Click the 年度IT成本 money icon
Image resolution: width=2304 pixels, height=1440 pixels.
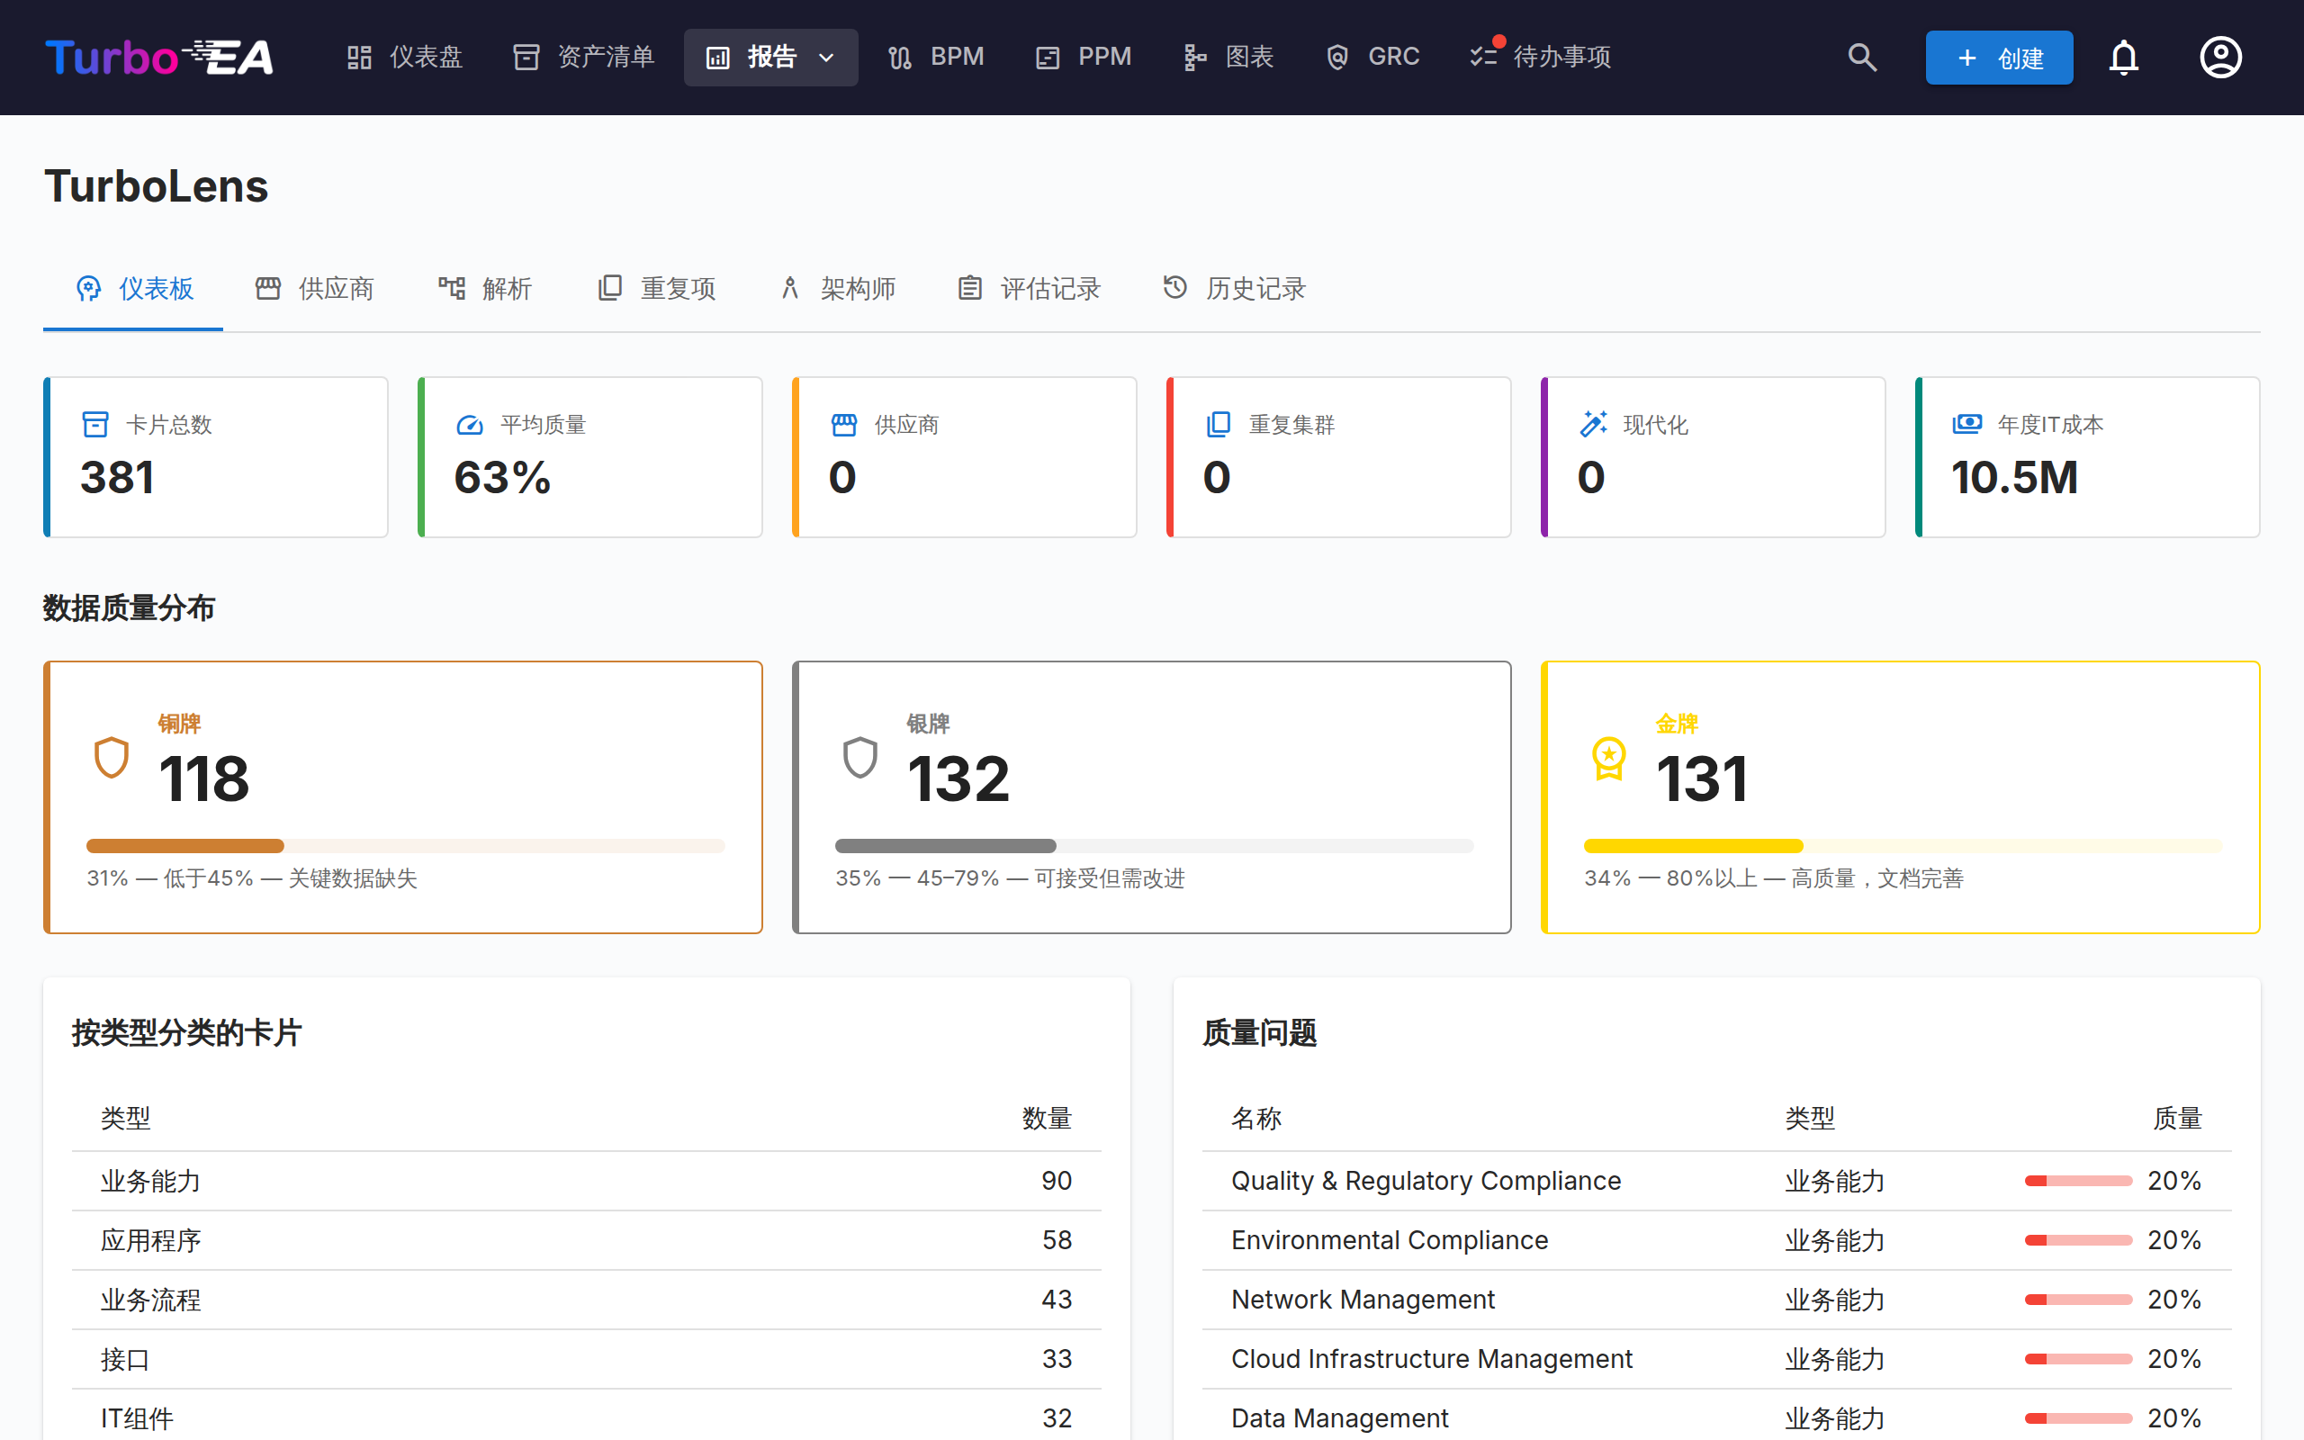[x=1967, y=423]
